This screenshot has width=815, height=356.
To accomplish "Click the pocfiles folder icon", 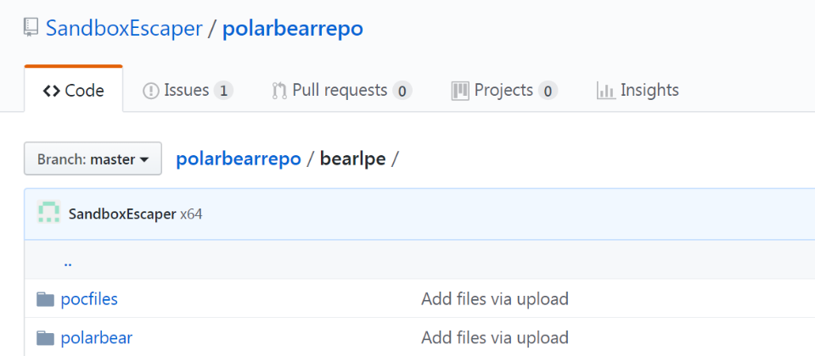I will pyautogui.click(x=46, y=299).
